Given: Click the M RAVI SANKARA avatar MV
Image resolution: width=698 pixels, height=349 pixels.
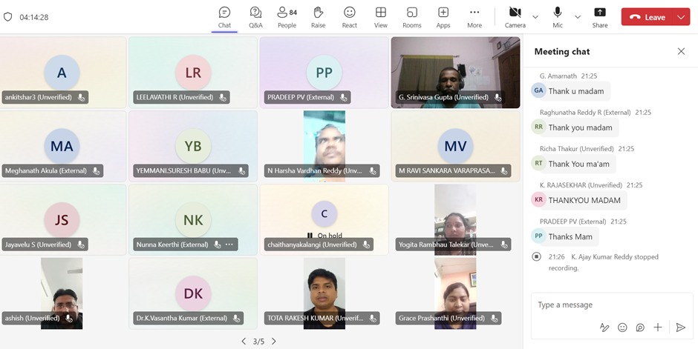Looking at the screenshot, I should (455, 146).
